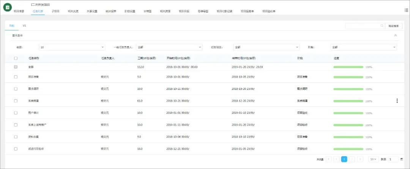Open the 一级任务负责人 dropdown
The width and height of the screenshot is (410, 169).
pyautogui.click(x=169, y=47)
